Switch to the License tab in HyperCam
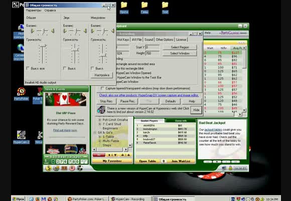 pyautogui.click(x=181, y=39)
